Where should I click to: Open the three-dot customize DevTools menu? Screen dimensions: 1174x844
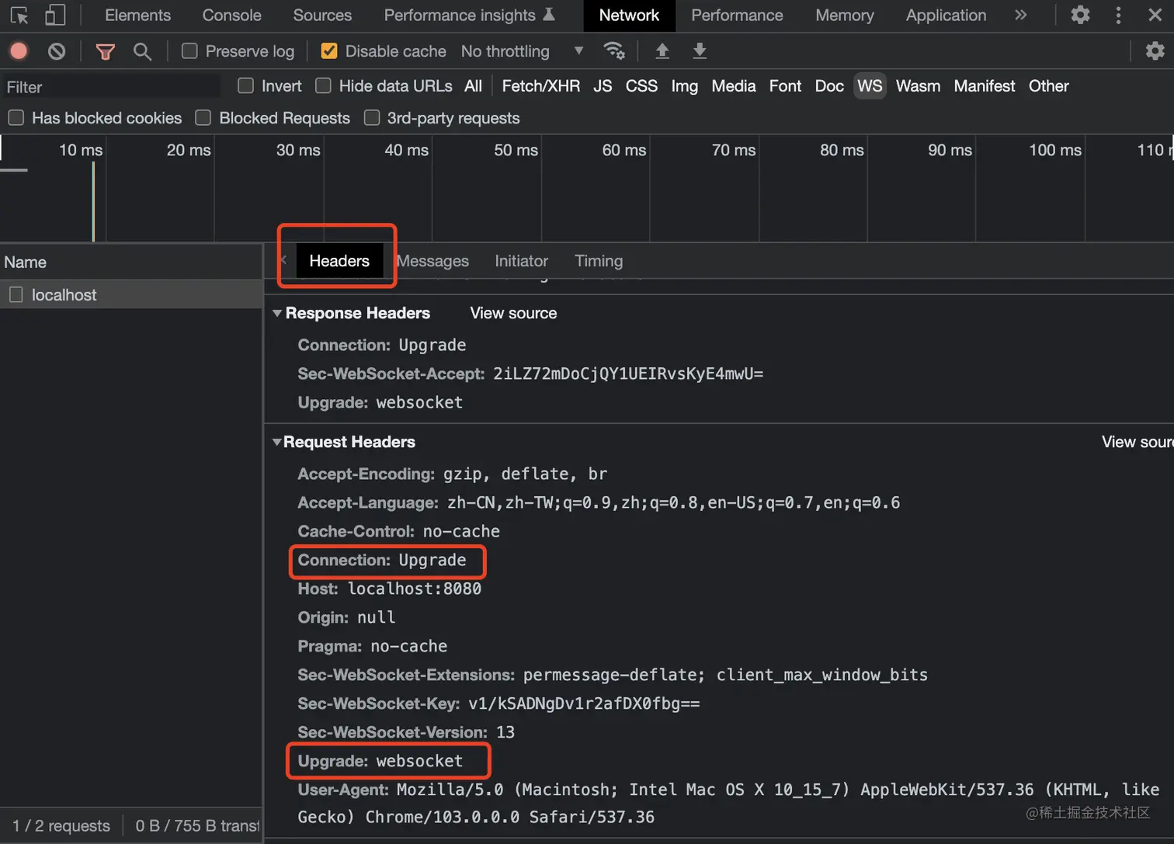(1118, 15)
